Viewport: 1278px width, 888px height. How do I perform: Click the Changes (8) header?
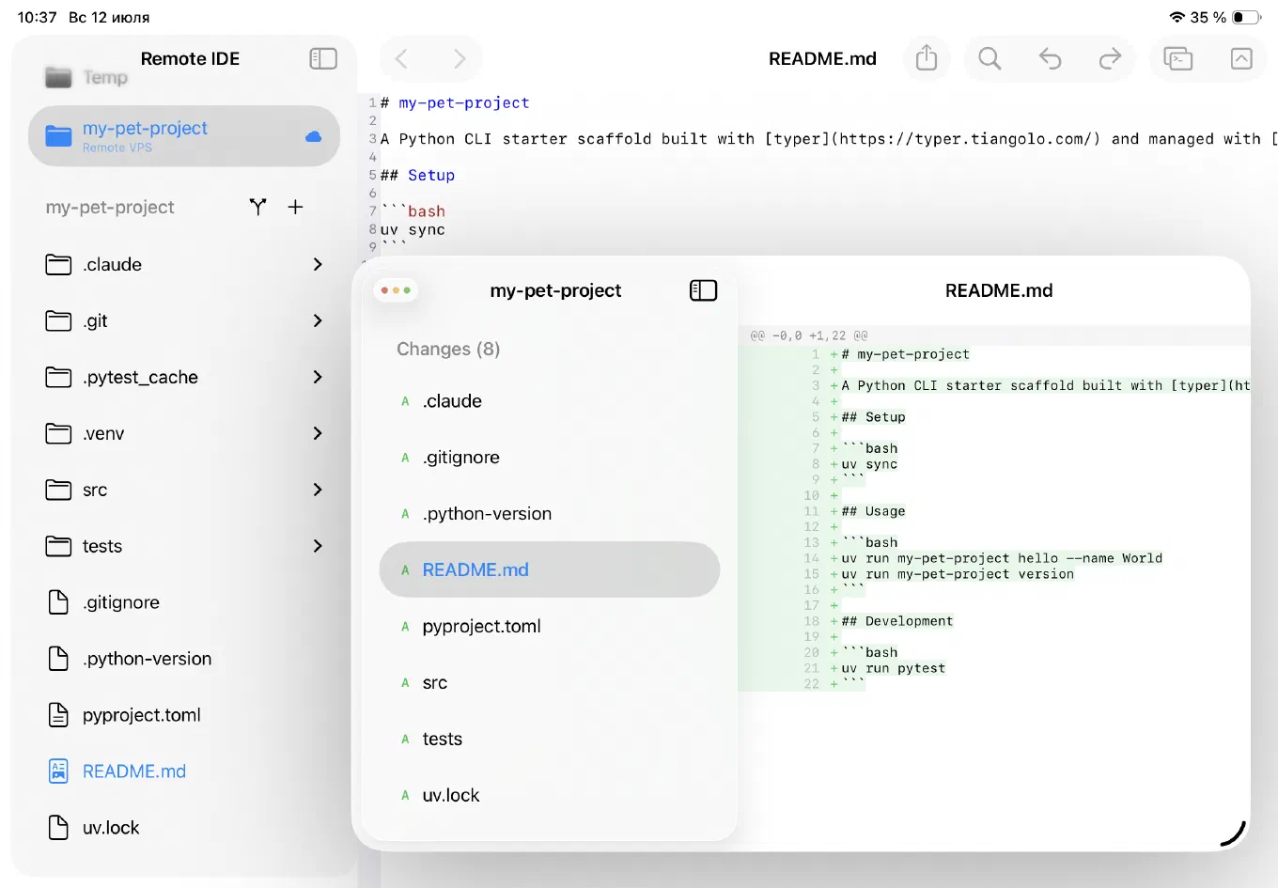click(448, 350)
